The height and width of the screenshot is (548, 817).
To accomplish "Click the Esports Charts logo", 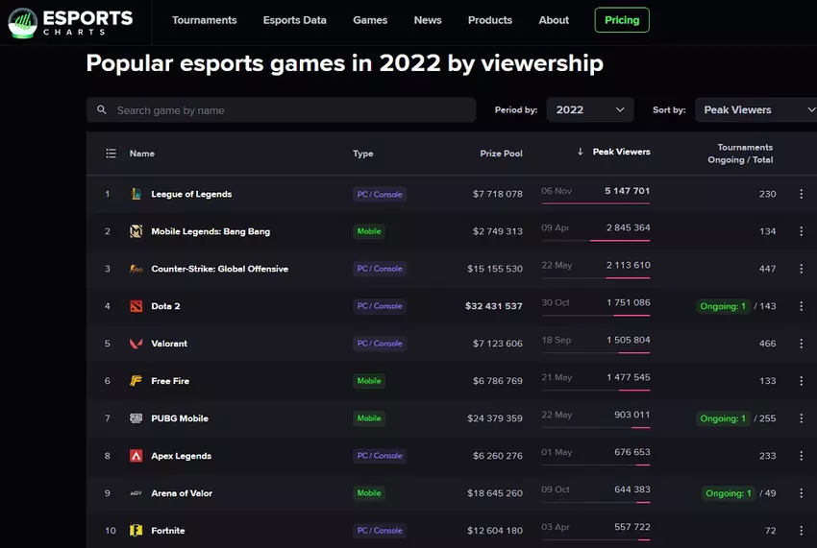I will coord(69,21).
